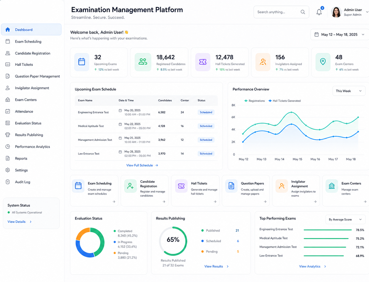
Task: Open the By Average Score dropdown
Action: click(345, 220)
